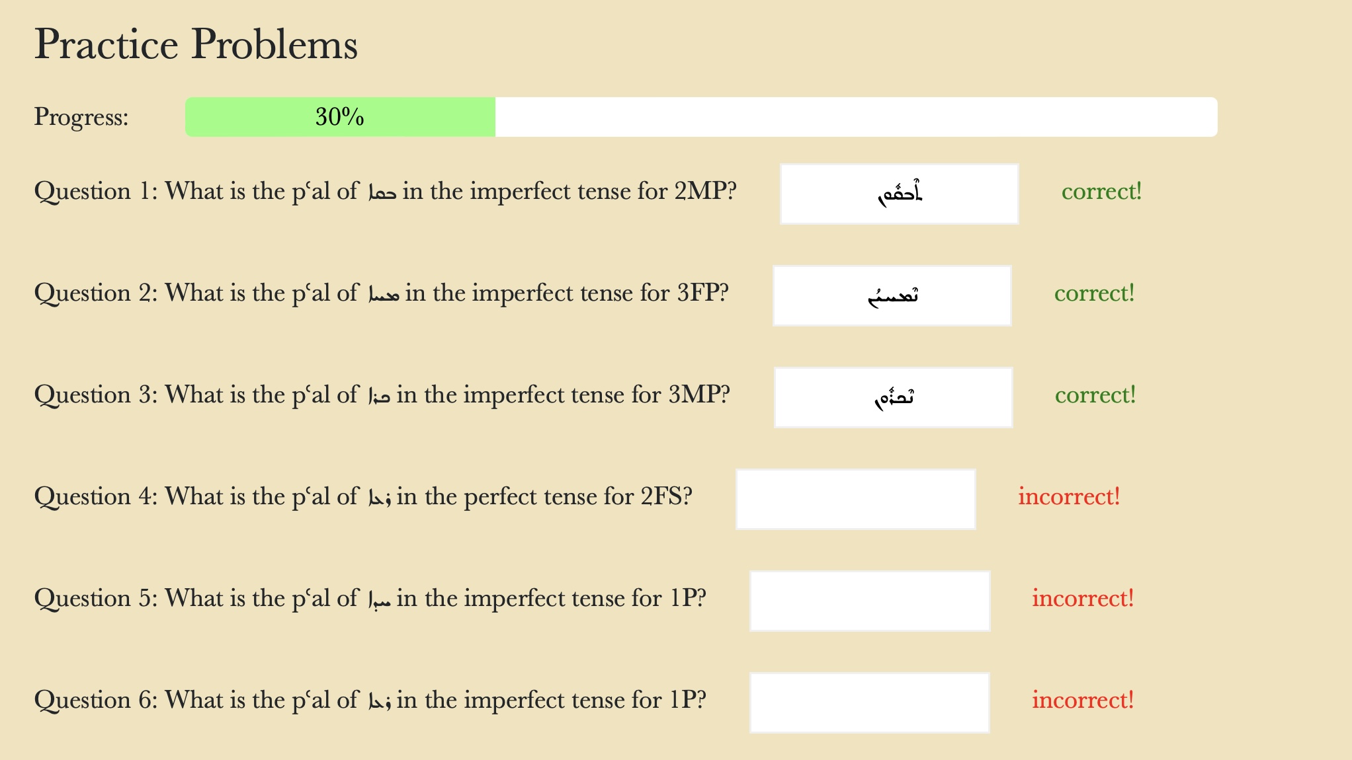1352x760 pixels.
Task: Click the answer field for Question 2
Action: [891, 295]
